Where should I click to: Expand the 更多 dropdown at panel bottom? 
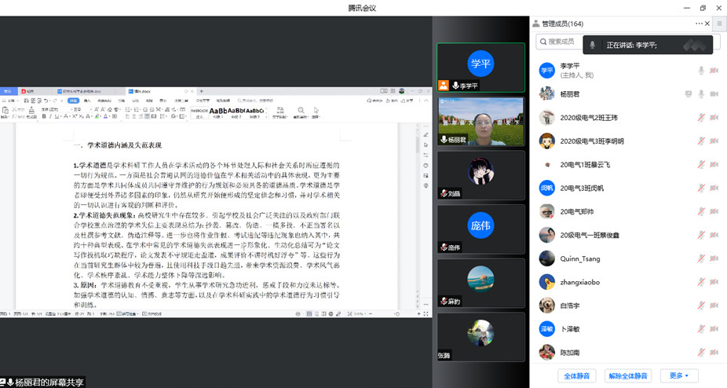click(x=678, y=376)
